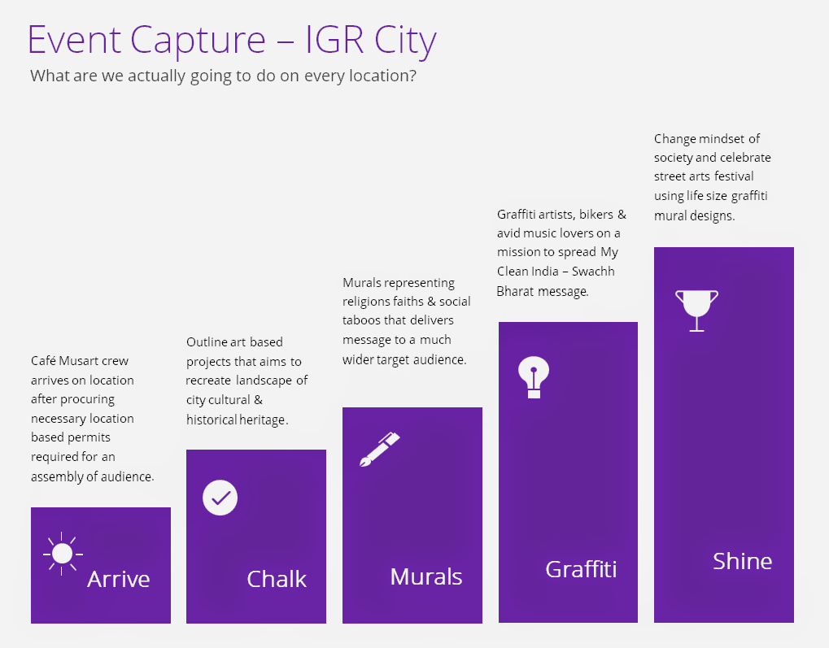Select the Murals label
The width and height of the screenshot is (829, 648).
pos(426,576)
